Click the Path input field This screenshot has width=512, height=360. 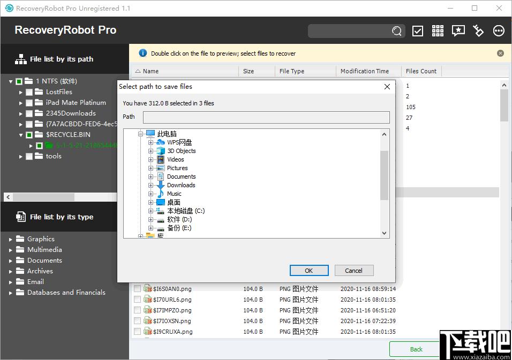pos(266,117)
